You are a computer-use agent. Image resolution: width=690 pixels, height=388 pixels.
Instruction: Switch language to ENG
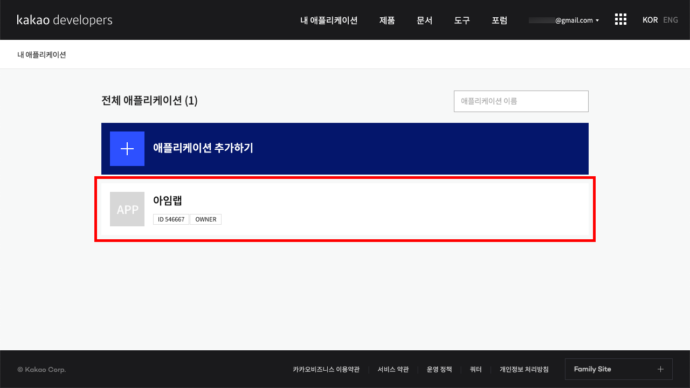click(x=671, y=20)
